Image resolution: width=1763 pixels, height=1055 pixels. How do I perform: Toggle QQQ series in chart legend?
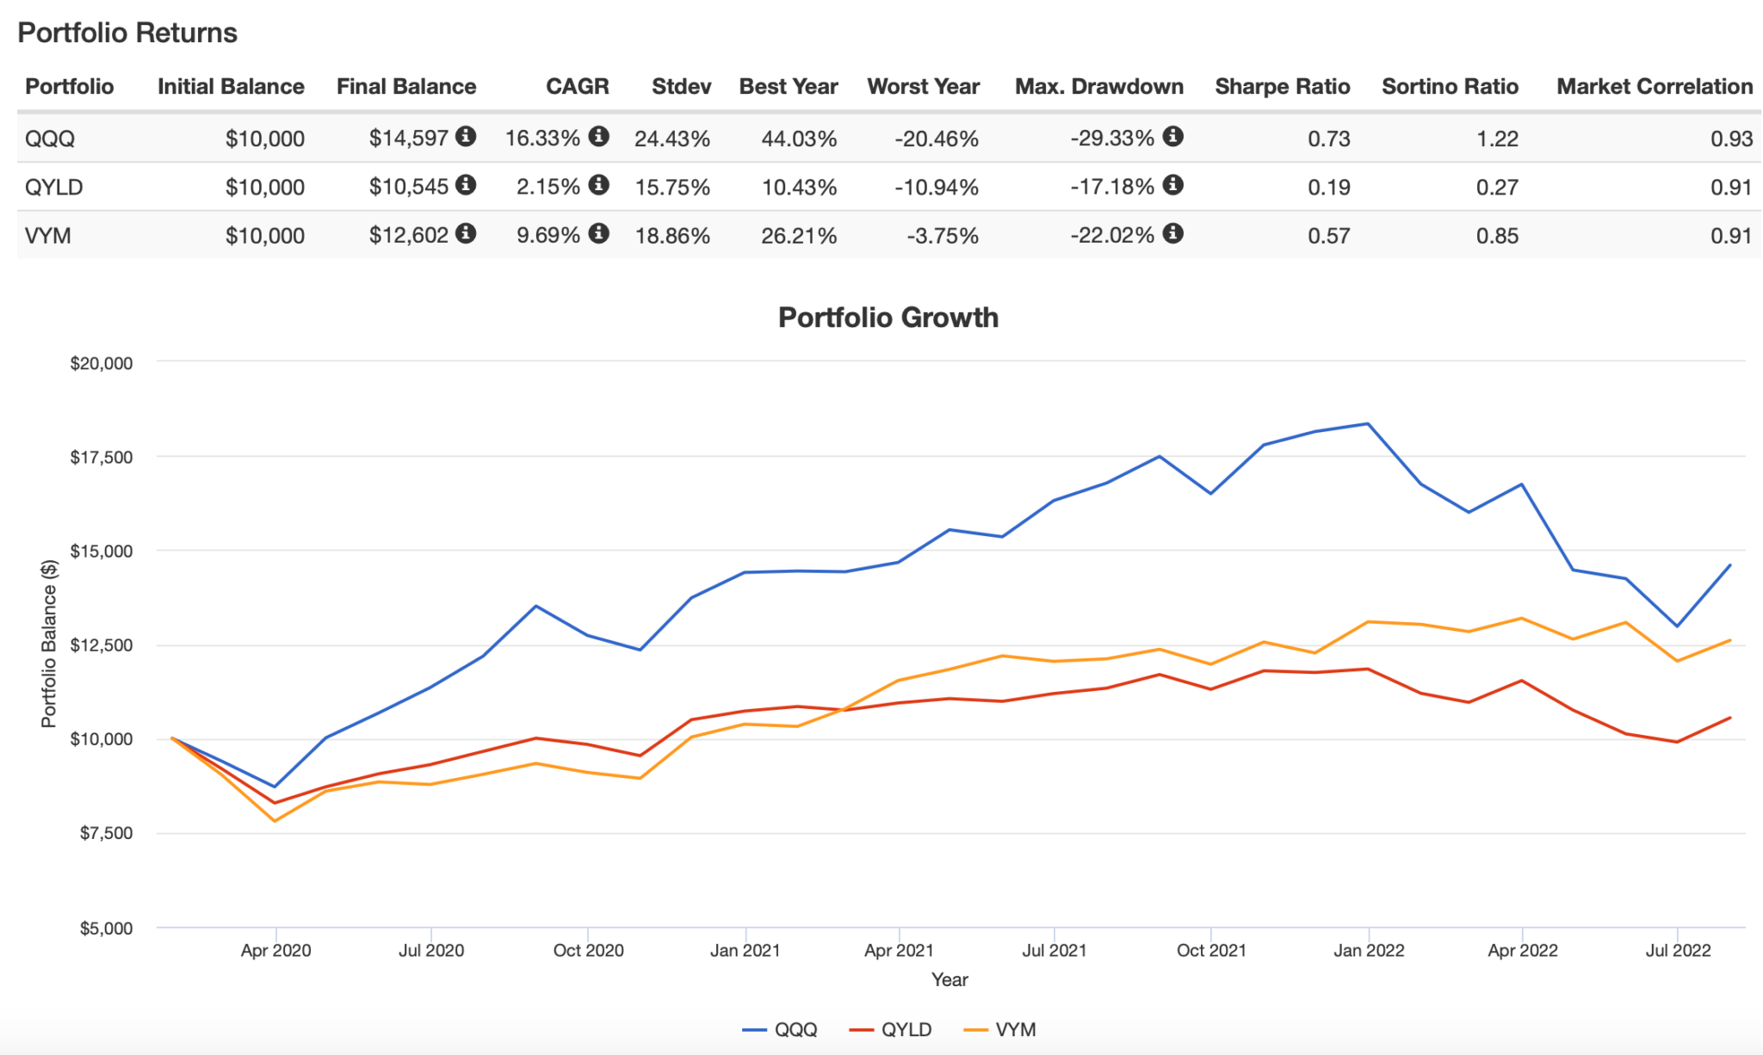point(781,1029)
